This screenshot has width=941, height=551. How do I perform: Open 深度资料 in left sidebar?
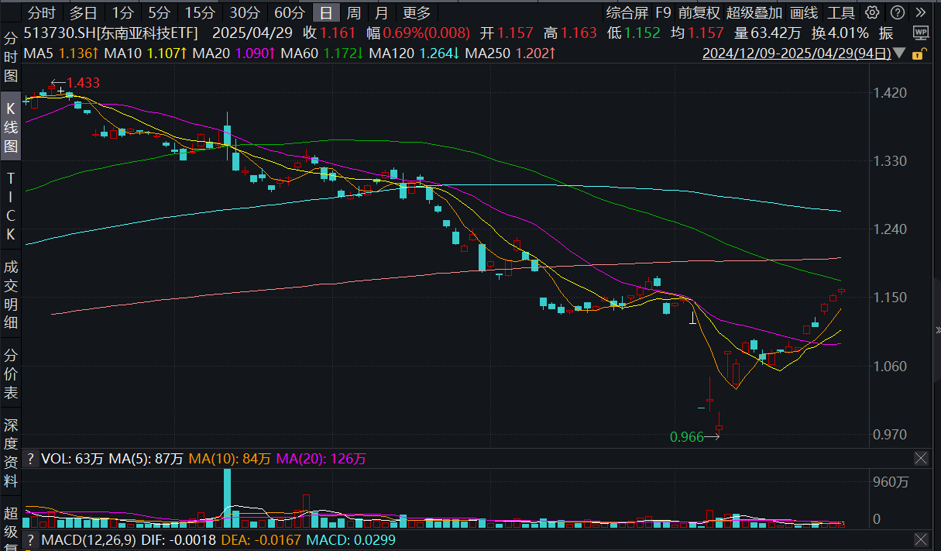click(x=11, y=453)
